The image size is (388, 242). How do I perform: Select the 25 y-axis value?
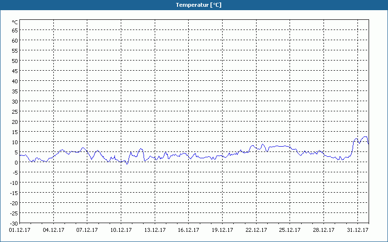[15, 112]
